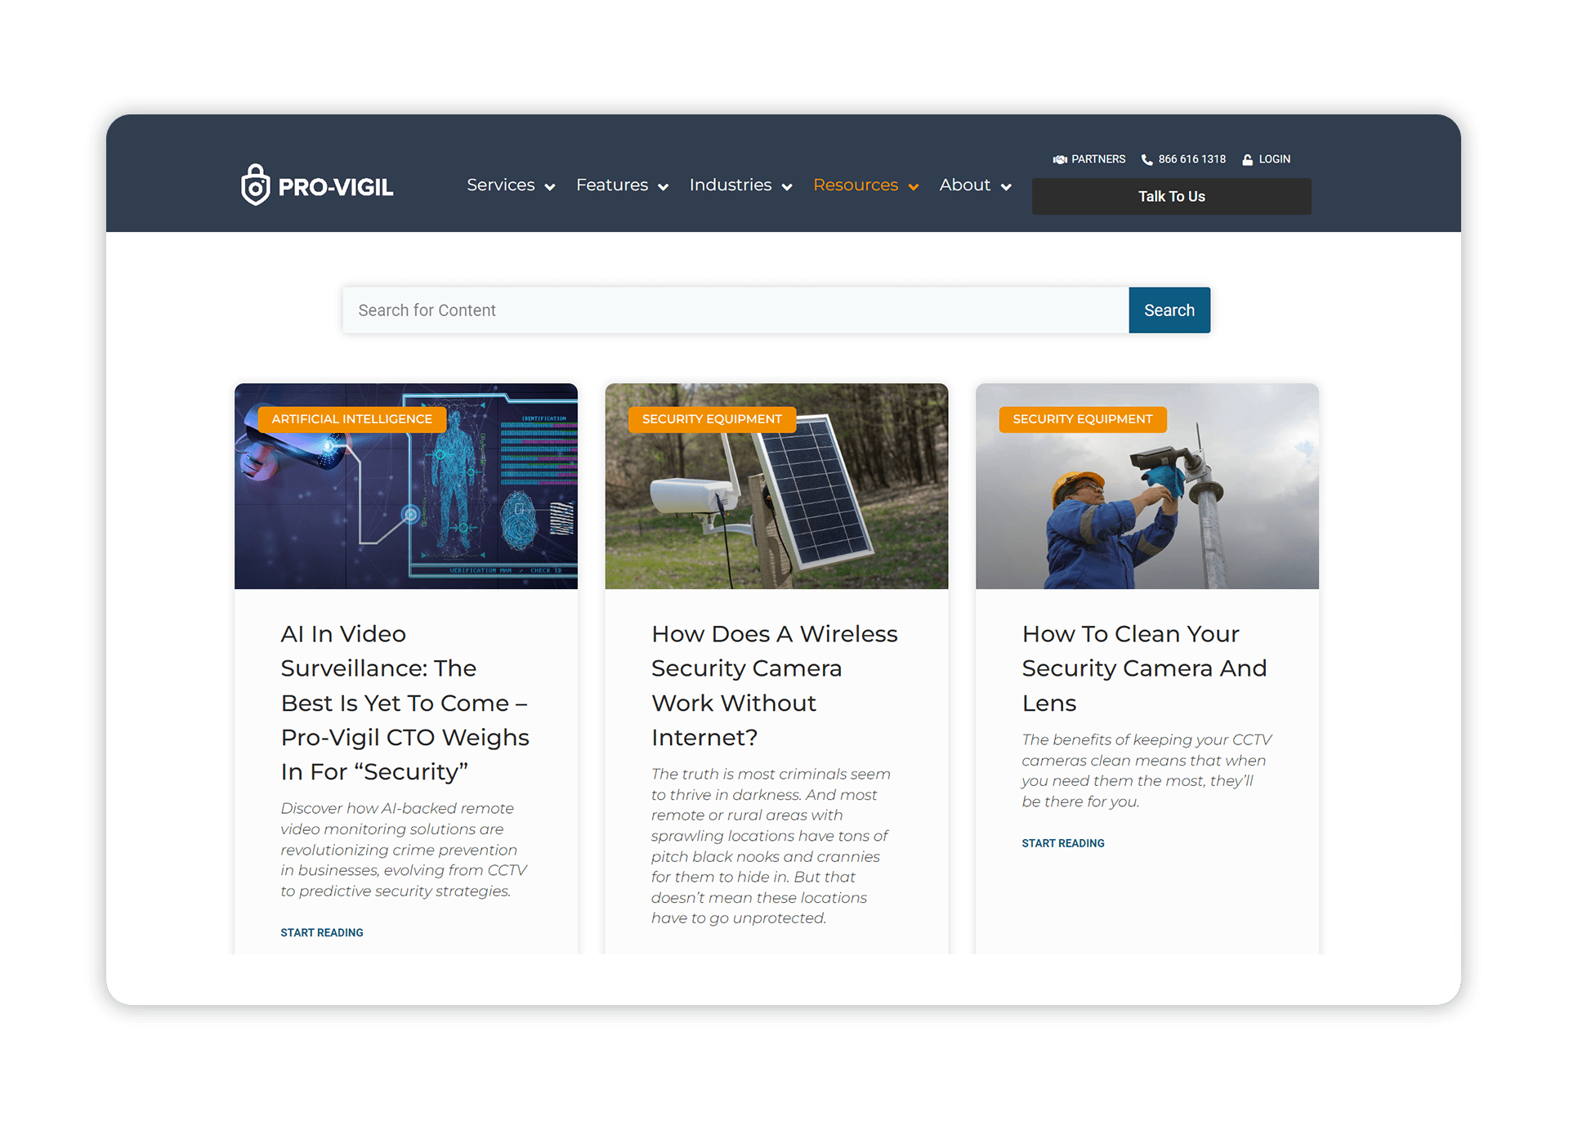
Task: Click the Search button
Action: [x=1169, y=310]
